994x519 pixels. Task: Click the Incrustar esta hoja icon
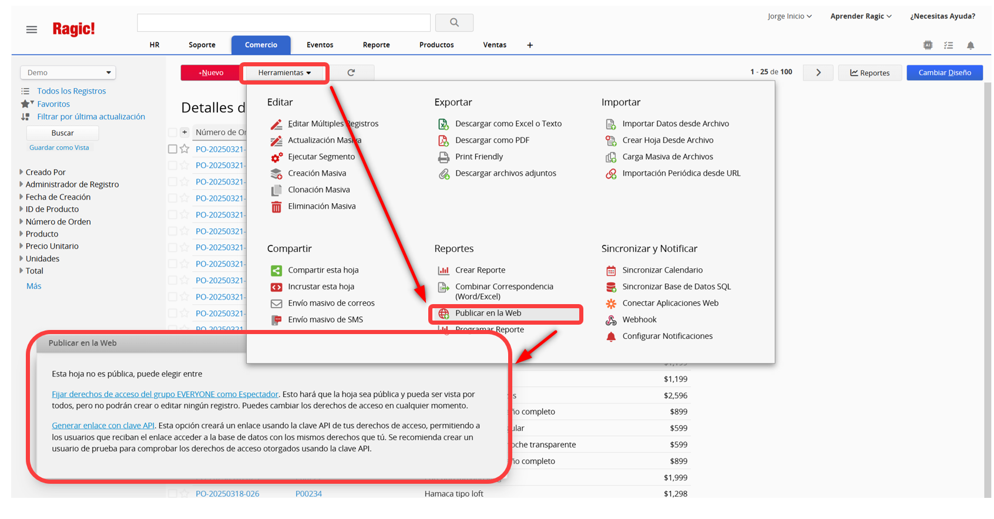(x=276, y=287)
